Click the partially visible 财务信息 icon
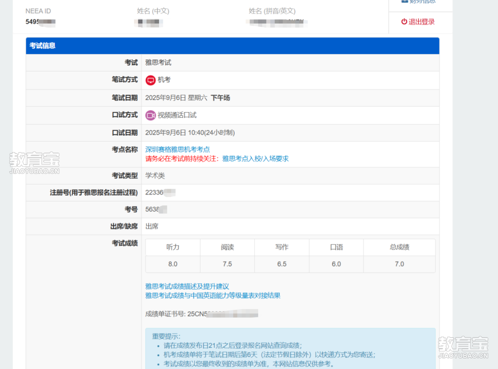Screen dimensions: 498x369 click(x=404, y=1)
